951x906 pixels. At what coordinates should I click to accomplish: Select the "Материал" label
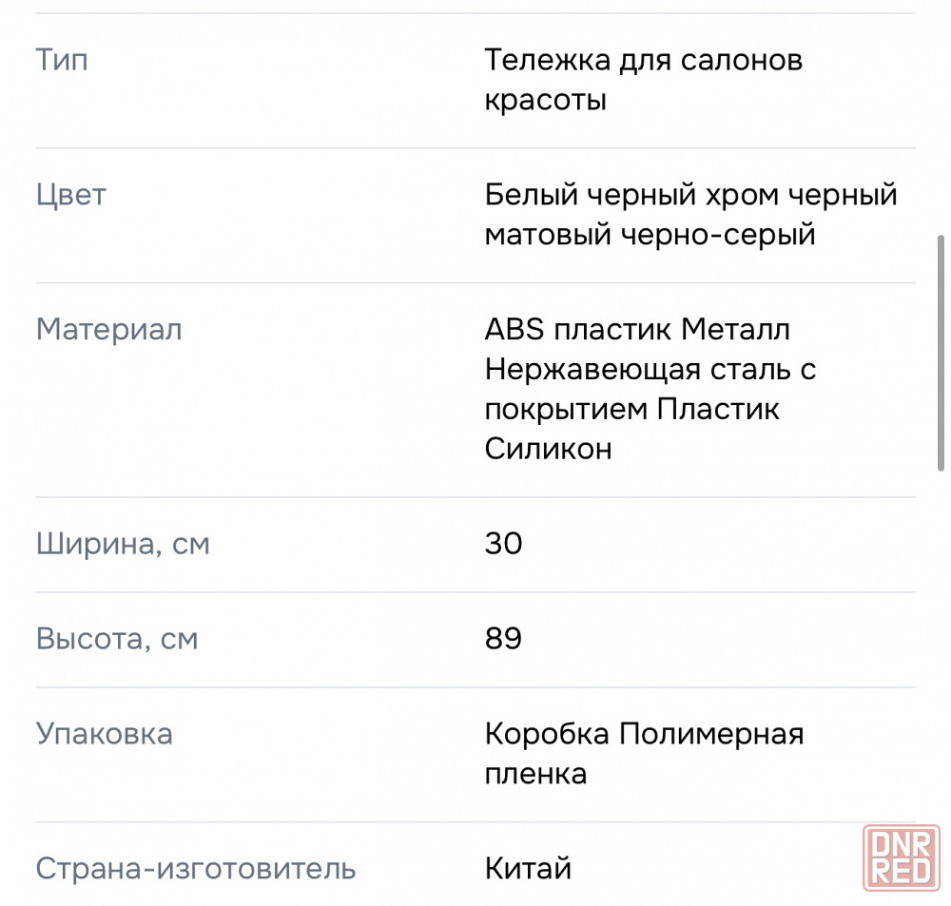click(108, 330)
